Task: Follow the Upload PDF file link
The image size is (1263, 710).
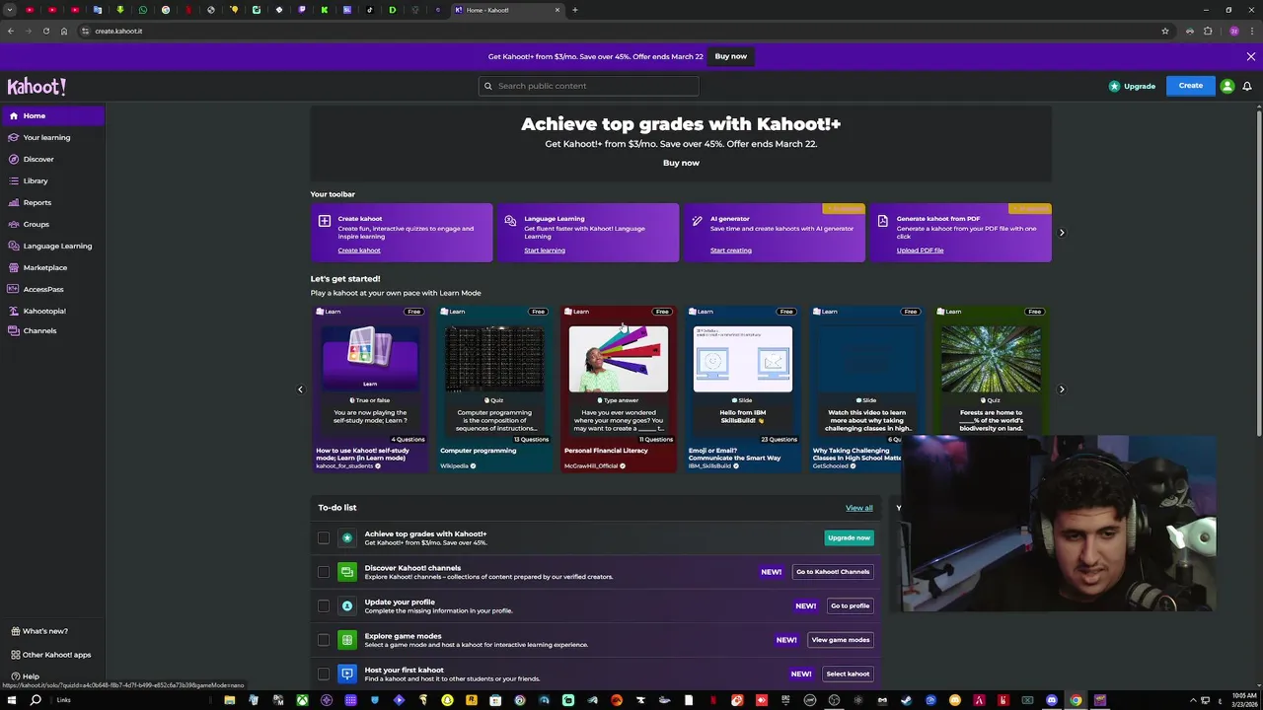Action: 920,250
